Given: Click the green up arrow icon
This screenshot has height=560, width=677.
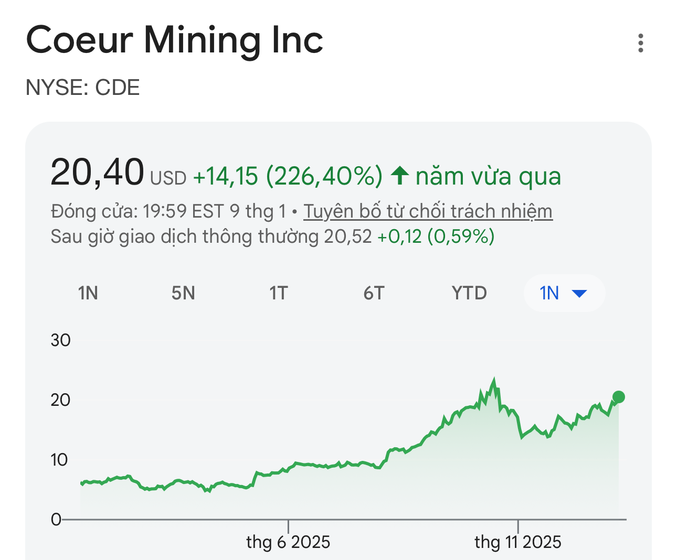Looking at the screenshot, I should (x=400, y=176).
